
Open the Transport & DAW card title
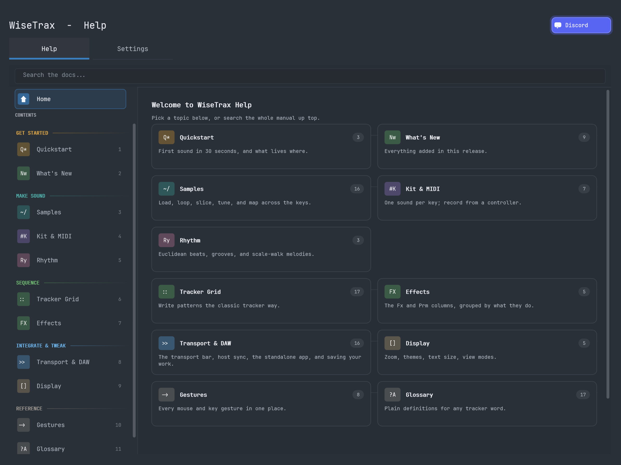click(205, 343)
